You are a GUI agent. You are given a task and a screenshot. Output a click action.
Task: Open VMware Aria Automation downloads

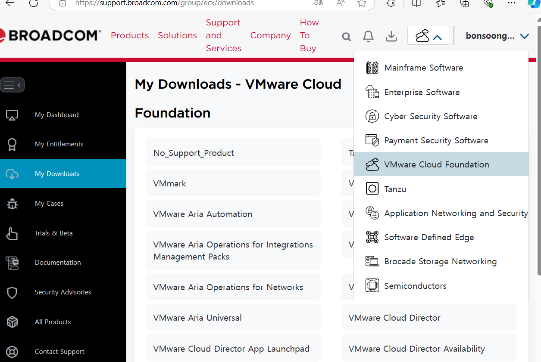(233, 213)
